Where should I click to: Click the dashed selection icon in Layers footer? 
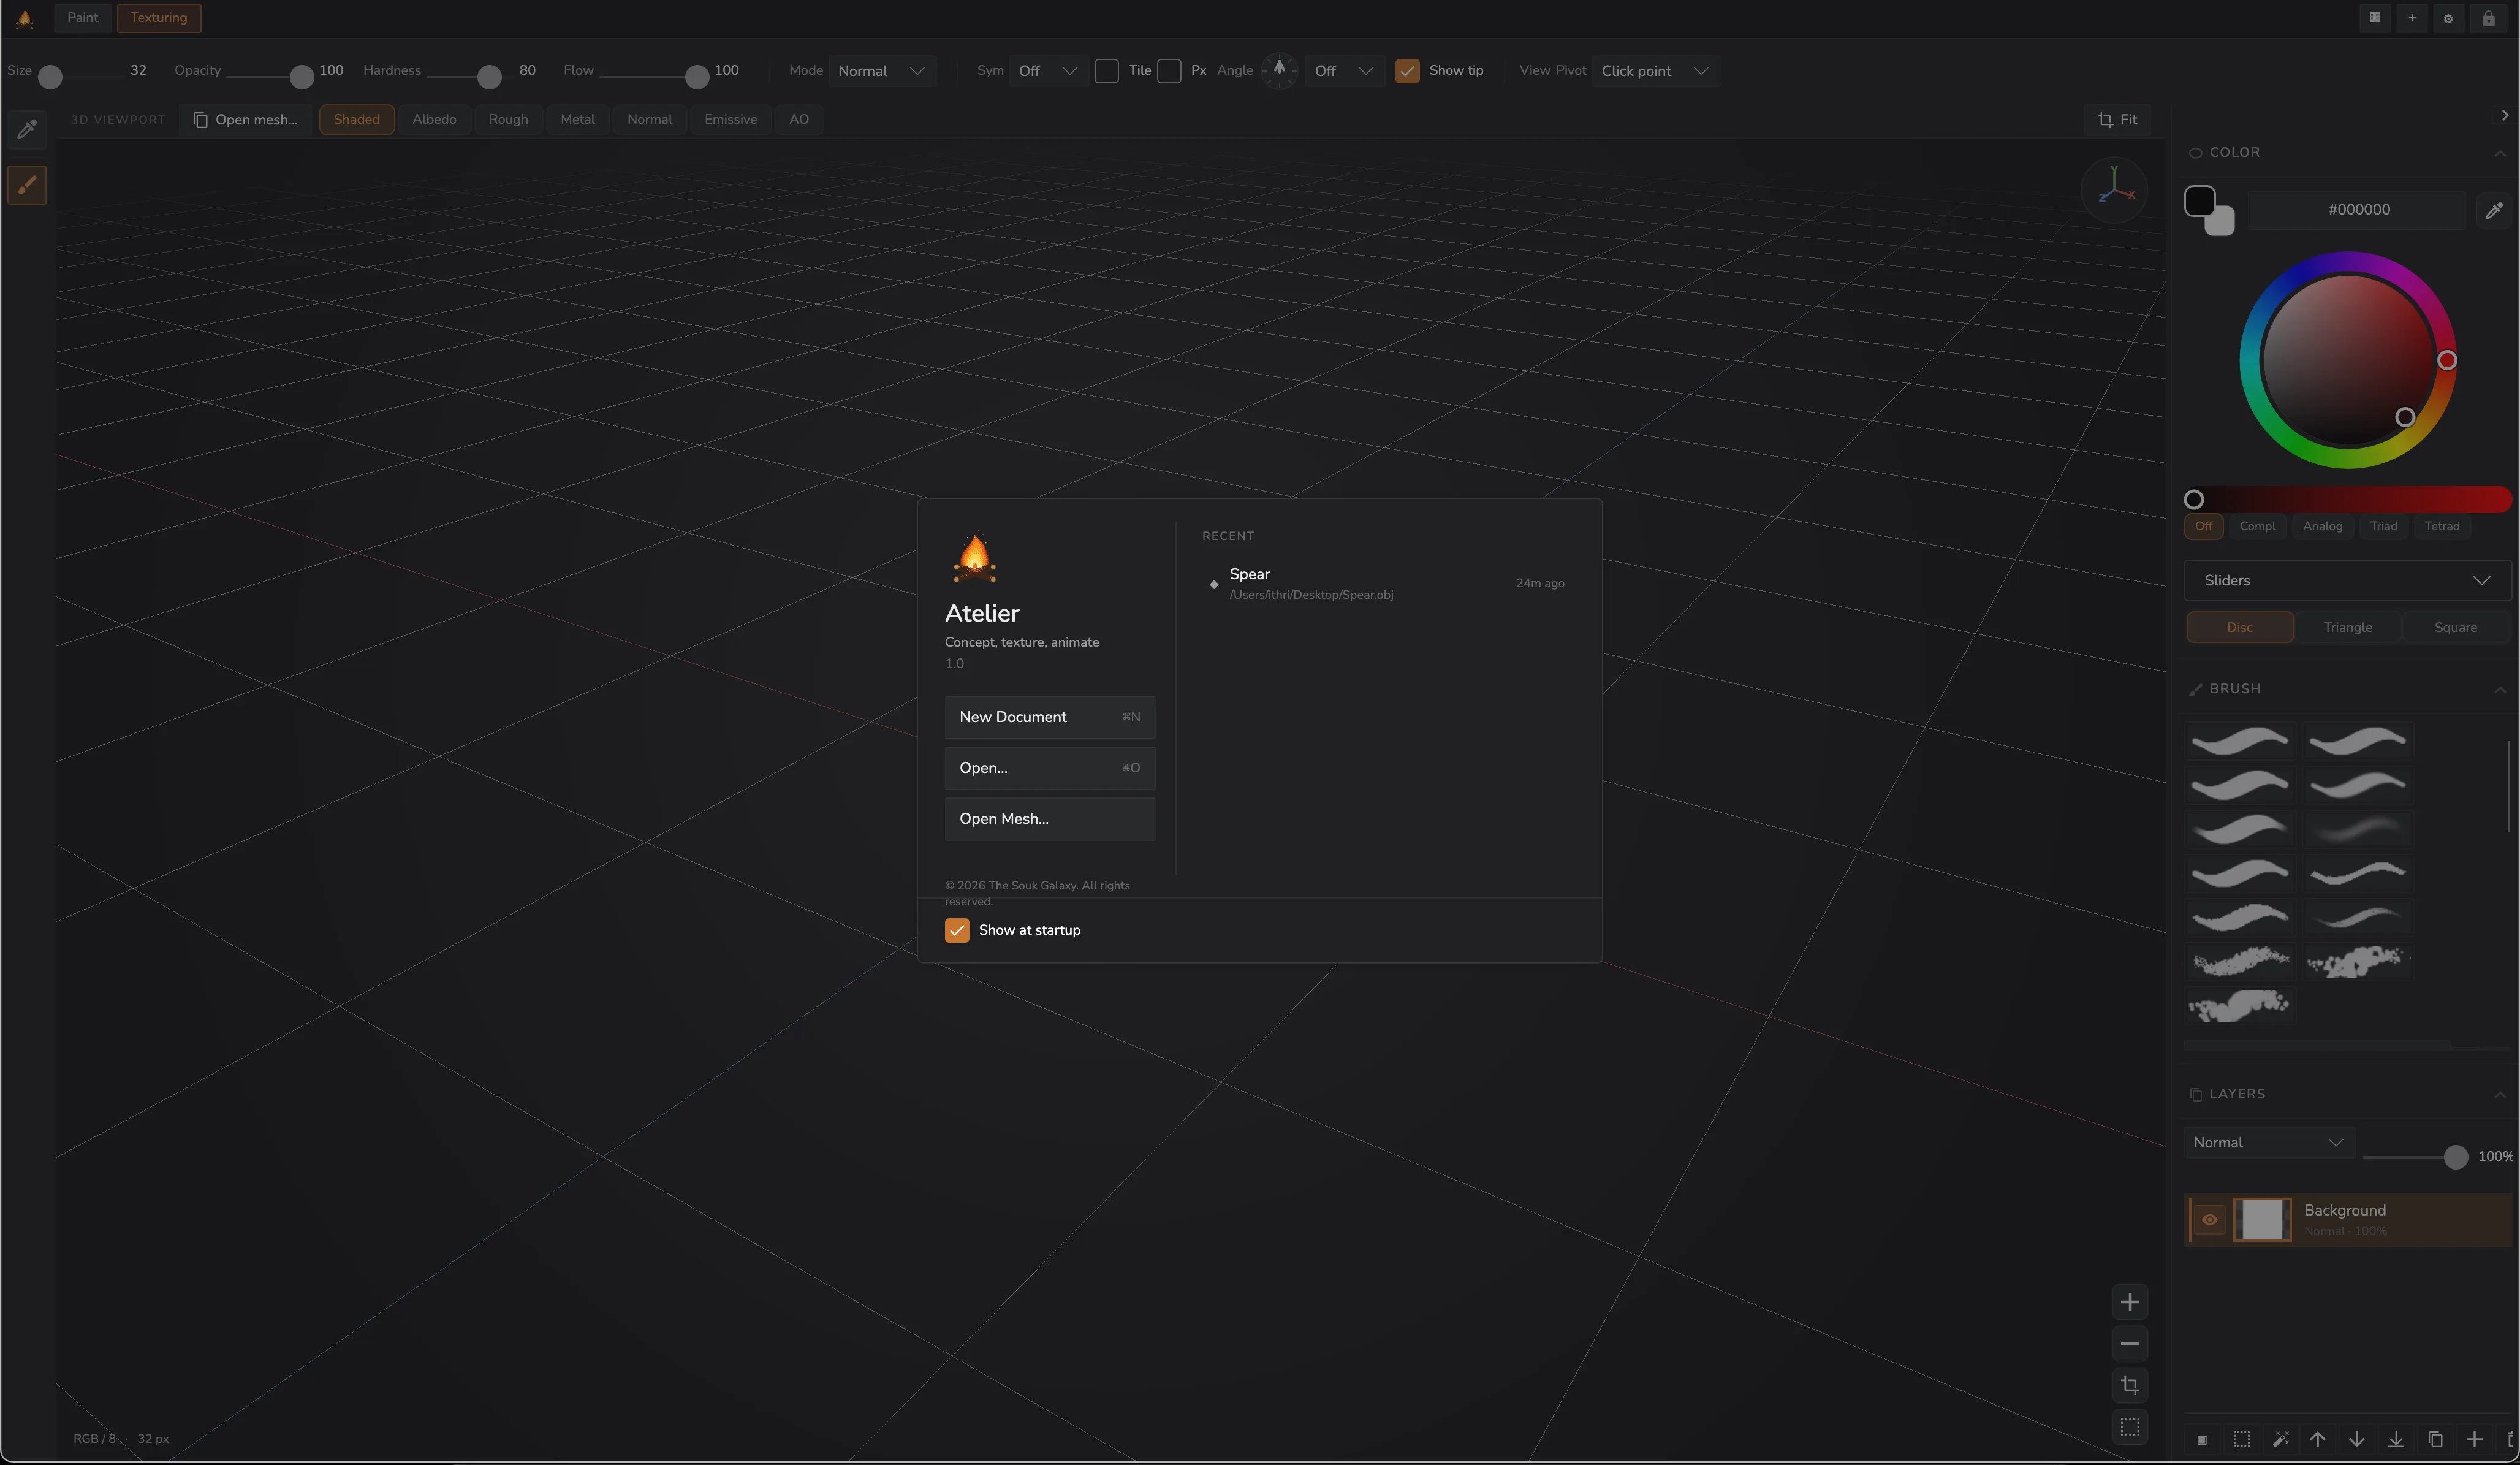[2242, 1440]
